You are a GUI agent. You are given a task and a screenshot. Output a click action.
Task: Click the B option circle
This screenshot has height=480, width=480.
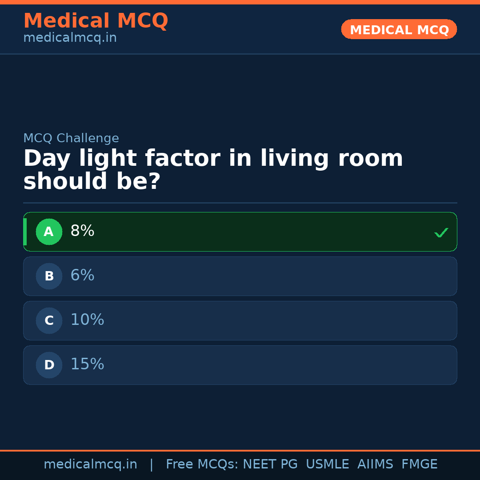pyautogui.click(x=49, y=276)
